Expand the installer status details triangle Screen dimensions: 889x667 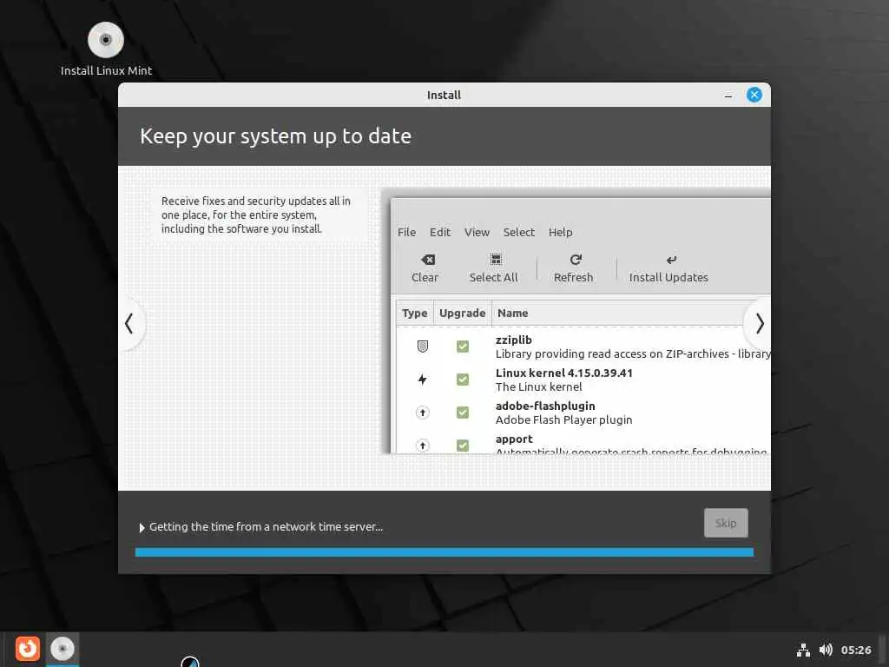pos(142,527)
